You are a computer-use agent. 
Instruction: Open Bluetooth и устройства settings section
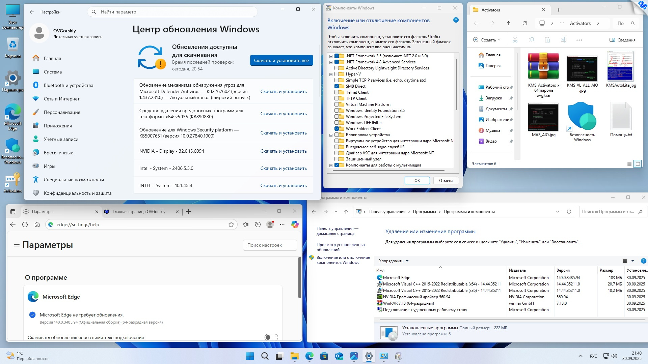[x=69, y=85]
